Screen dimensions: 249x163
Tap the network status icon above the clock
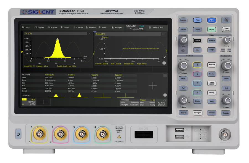tap(164, 100)
